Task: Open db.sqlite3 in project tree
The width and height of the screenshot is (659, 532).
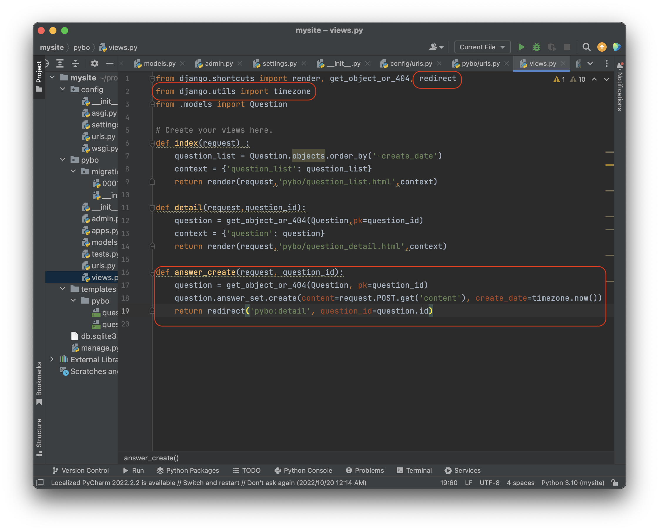Action: click(x=98, y=336)
